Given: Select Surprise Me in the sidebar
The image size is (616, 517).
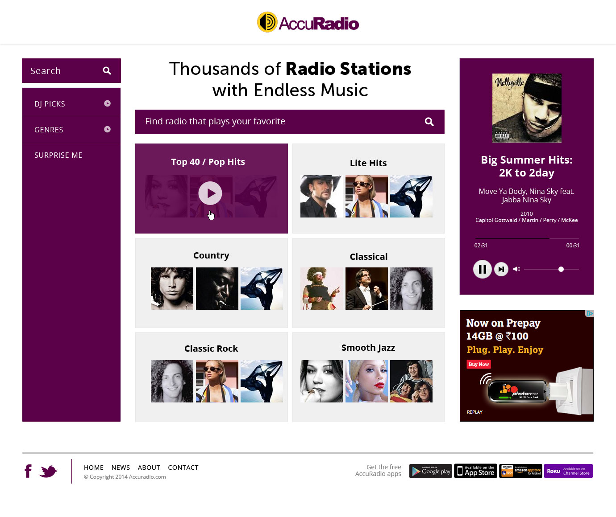Looking at the screenshot, I should tap(58, 155).
